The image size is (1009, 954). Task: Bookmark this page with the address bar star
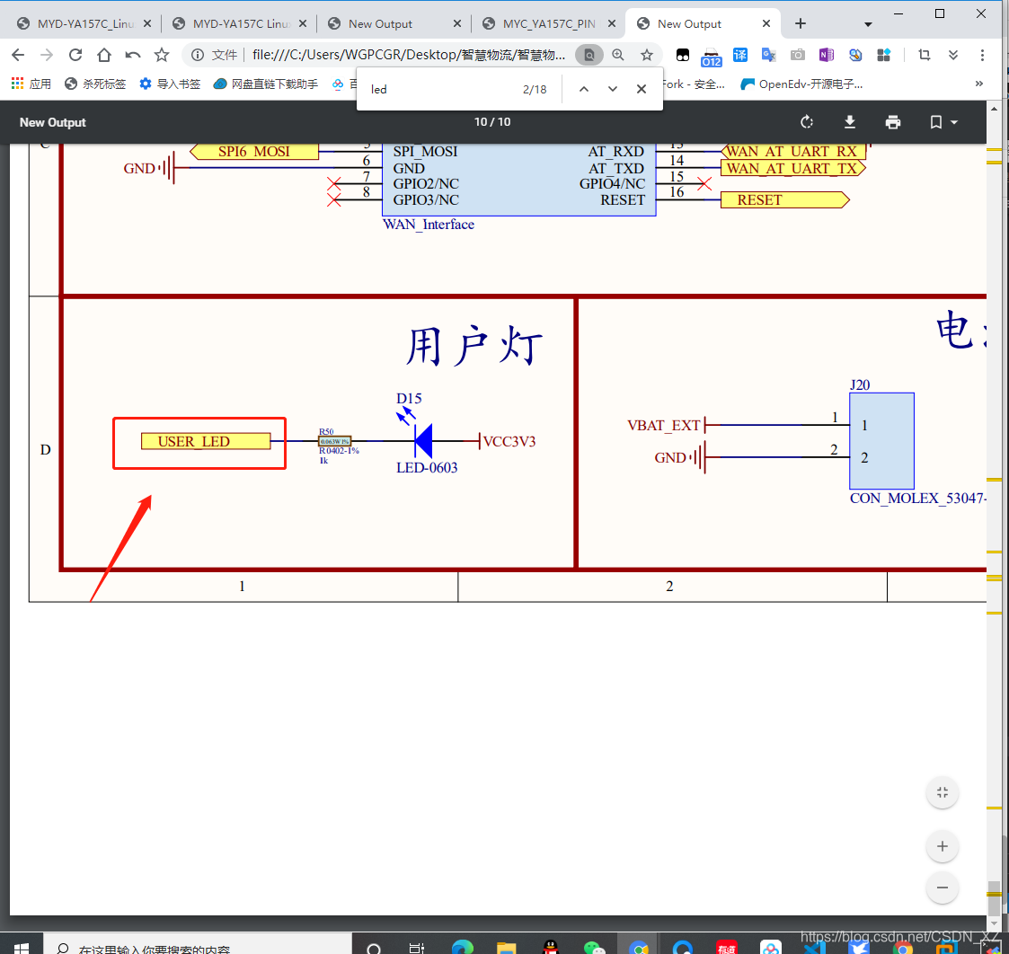pos(647,56)
